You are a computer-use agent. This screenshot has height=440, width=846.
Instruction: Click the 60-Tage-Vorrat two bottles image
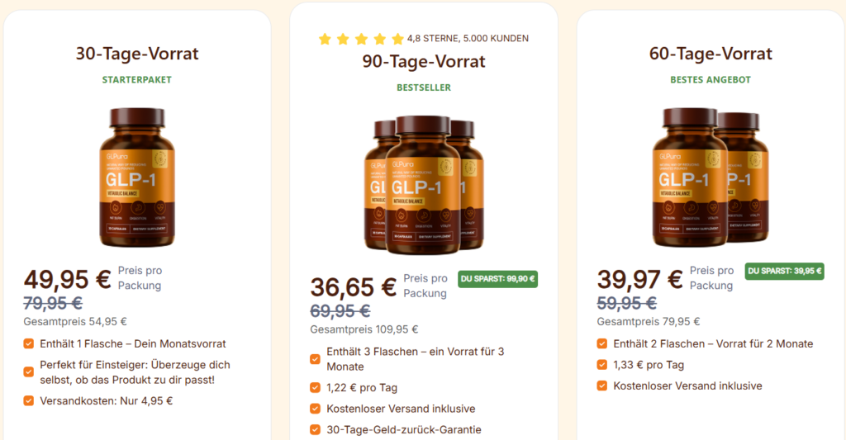tap(711, 177)
